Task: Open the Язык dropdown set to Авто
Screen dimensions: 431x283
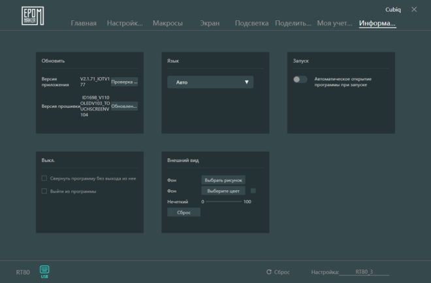Action: coord(210,82)
